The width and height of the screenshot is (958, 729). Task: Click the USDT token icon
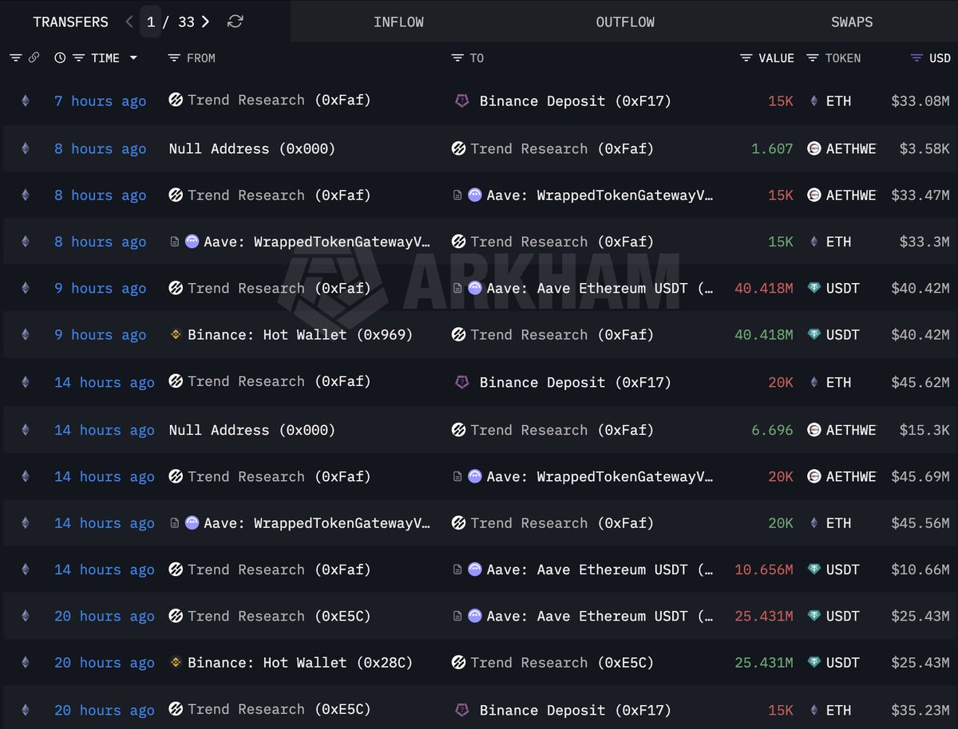[x=814, y=289]
